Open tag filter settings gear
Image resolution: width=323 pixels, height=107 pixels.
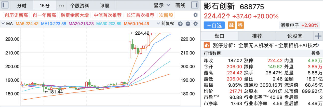pos(195,15)
